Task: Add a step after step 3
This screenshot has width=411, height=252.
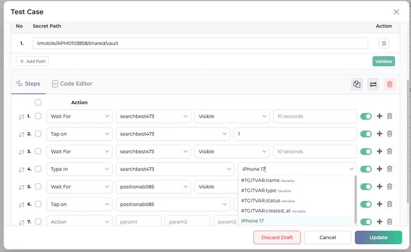Action: 380,151
